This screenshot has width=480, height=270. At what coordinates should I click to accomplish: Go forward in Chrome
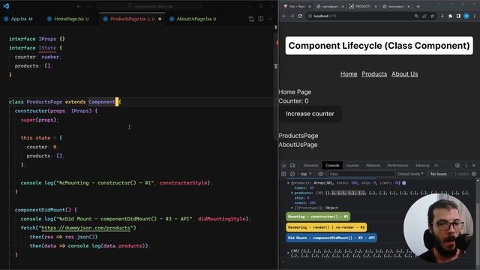pyautogui.click(x=292, y=16)
